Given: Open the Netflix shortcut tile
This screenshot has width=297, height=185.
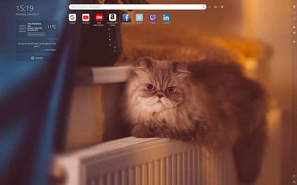Looking at the screenshot, I should [139, 18].
